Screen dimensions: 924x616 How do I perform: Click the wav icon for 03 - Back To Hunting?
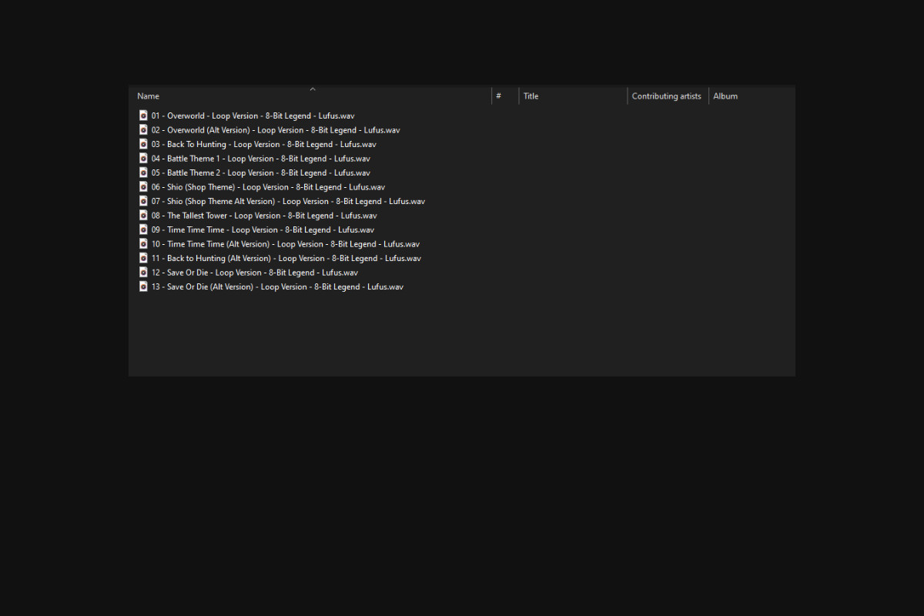(x=142, y=144)
